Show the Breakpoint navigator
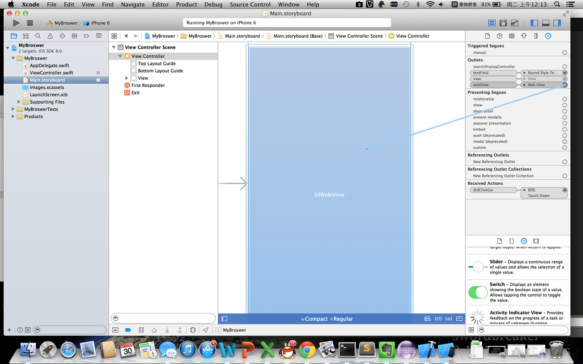583x364 pixels. tap(86, 36)
